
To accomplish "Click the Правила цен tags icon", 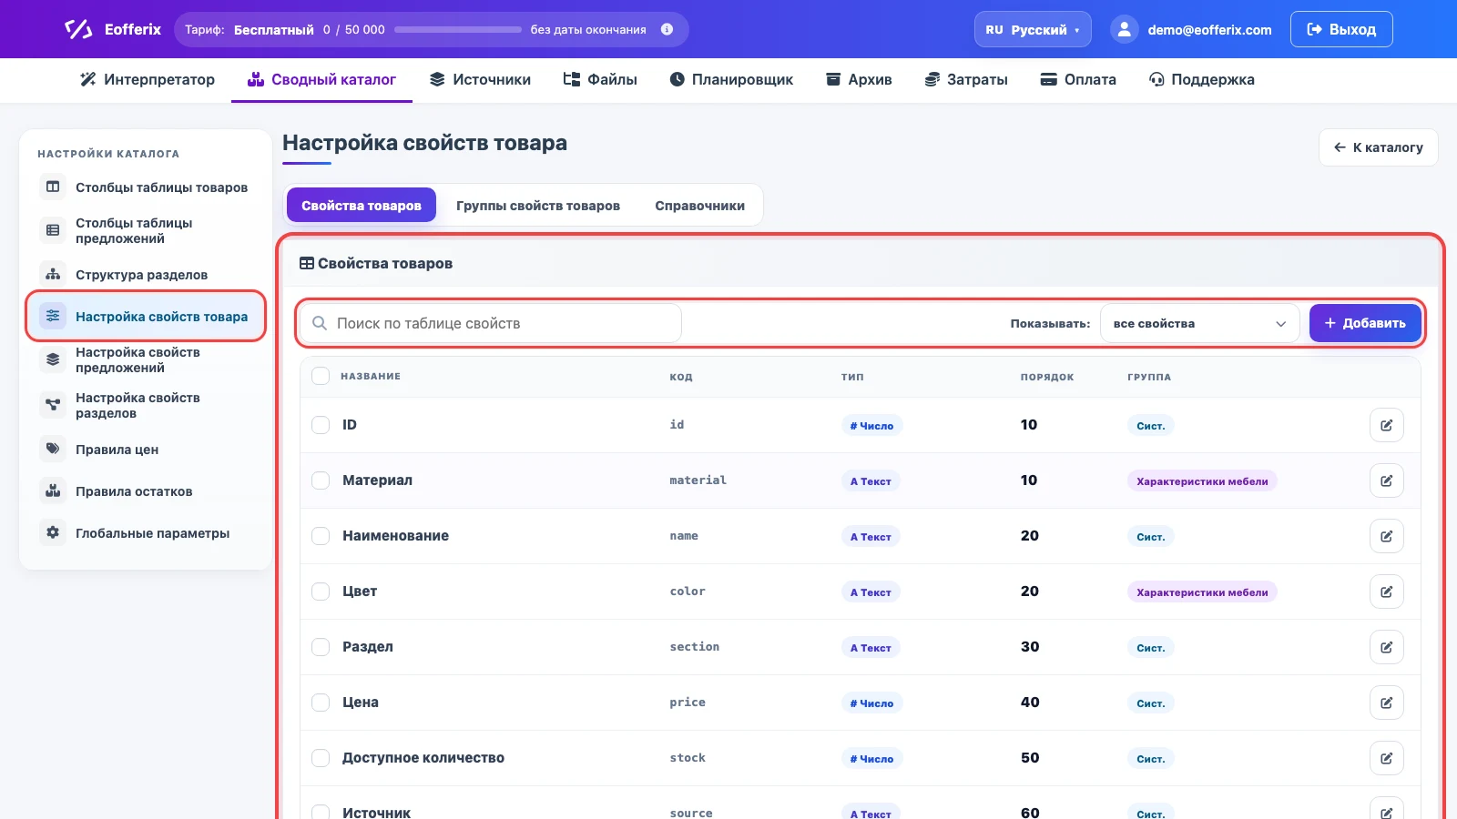I will point(53,449).
